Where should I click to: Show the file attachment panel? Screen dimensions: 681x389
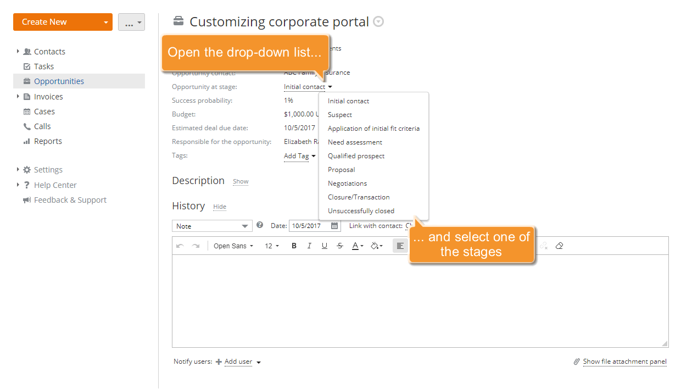coord(625,362)
